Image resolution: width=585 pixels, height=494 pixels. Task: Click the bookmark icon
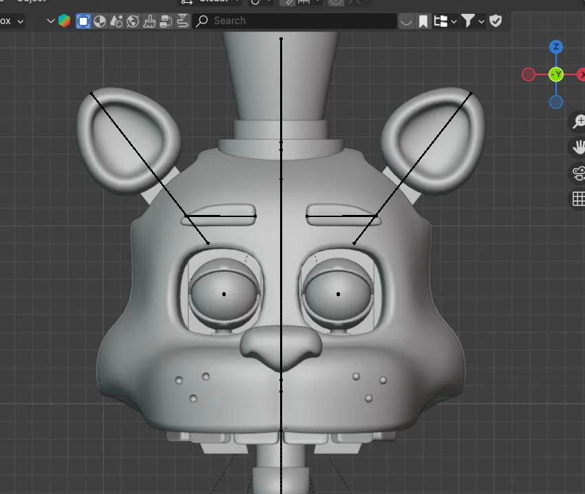423,21
